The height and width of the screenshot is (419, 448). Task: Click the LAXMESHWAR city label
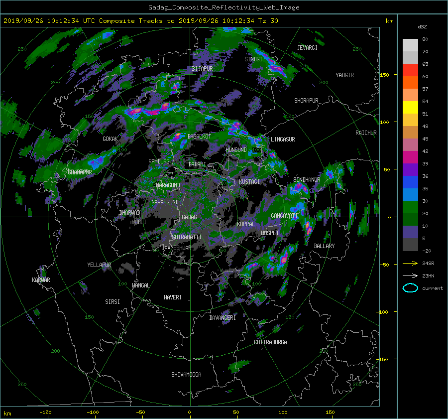coord(176,248)
